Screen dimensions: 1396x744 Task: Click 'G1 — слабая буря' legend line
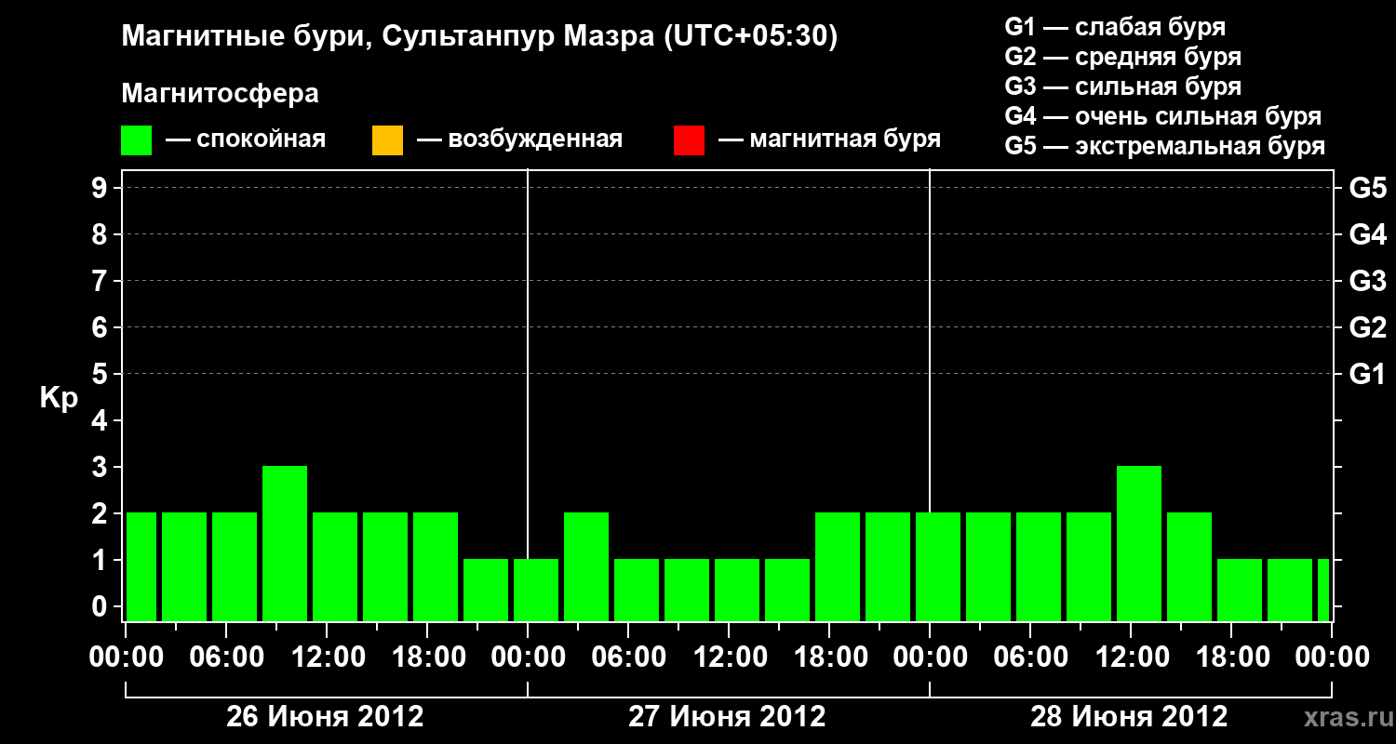(x=1115, y=27)
